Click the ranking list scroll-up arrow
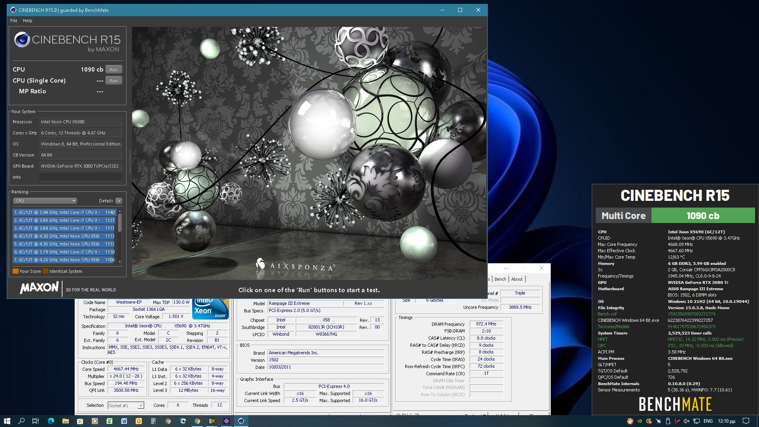This screenshot has width=759, height=427. coord(120,211)
